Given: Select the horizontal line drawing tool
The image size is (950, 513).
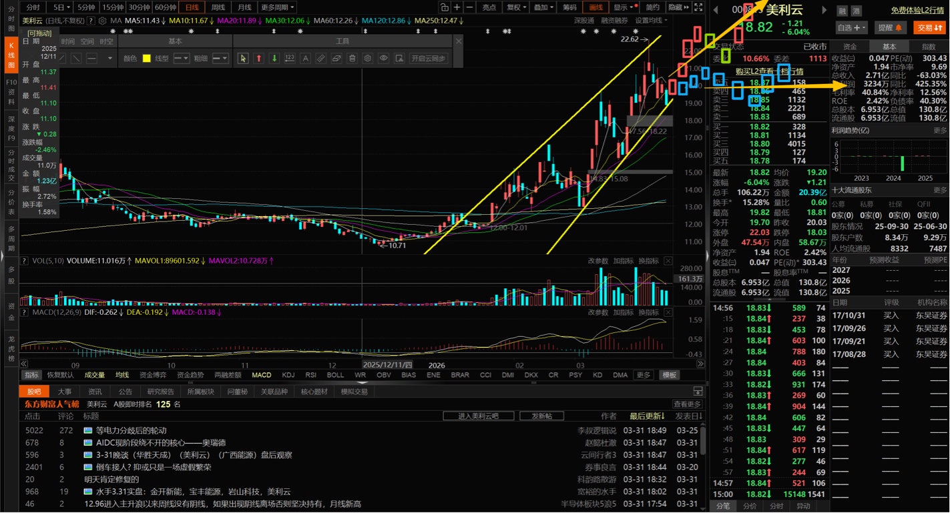Looking at the screenshot, I should click(x=92, y=59).
